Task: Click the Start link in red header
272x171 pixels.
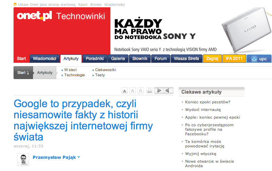Action: [21, 59]
